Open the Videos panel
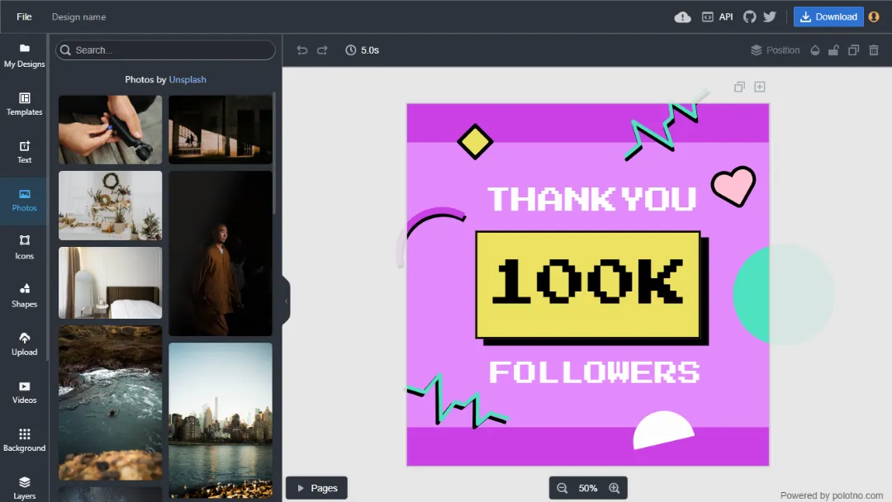This screenshot has width=892, height=502. tap(24, 393)
